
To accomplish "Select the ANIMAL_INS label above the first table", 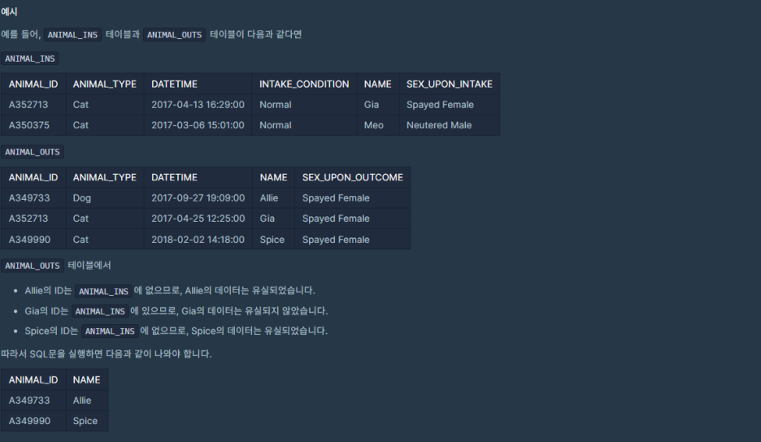I will (30, 58).
